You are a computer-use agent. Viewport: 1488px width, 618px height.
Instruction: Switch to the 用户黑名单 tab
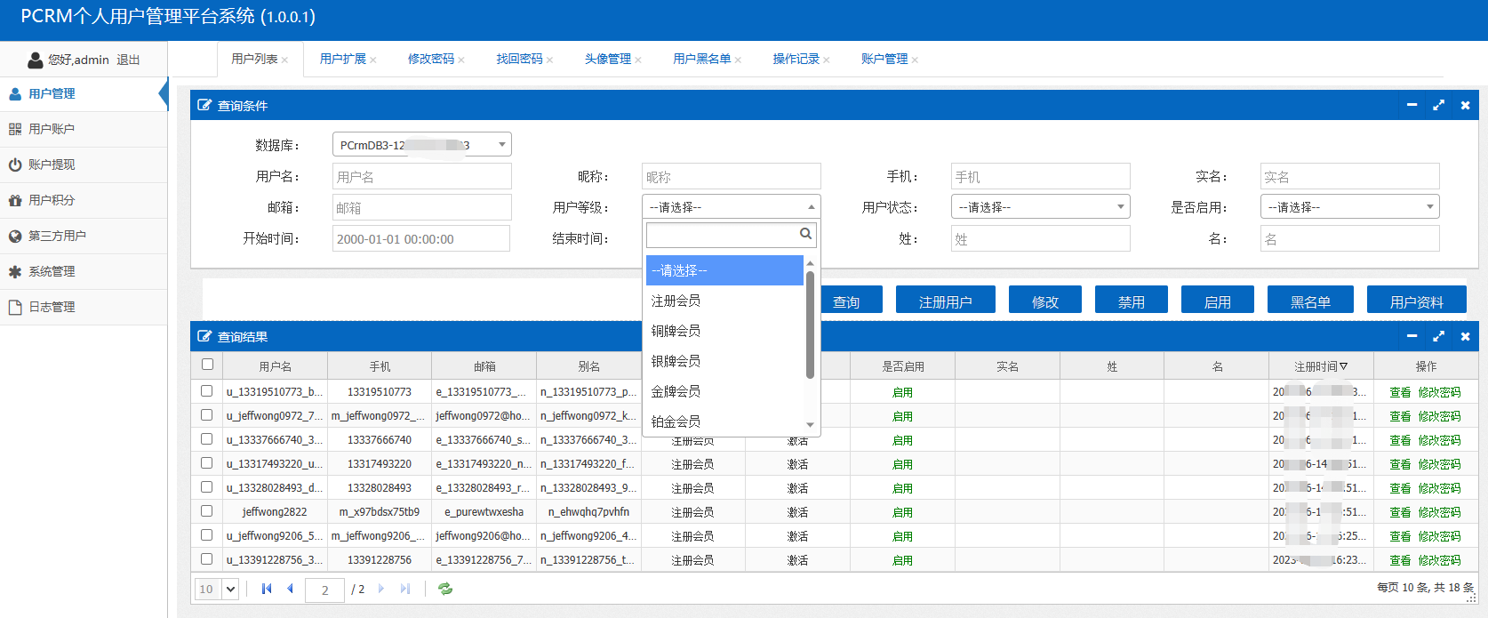pyautogui.click(x=701, y=59)
